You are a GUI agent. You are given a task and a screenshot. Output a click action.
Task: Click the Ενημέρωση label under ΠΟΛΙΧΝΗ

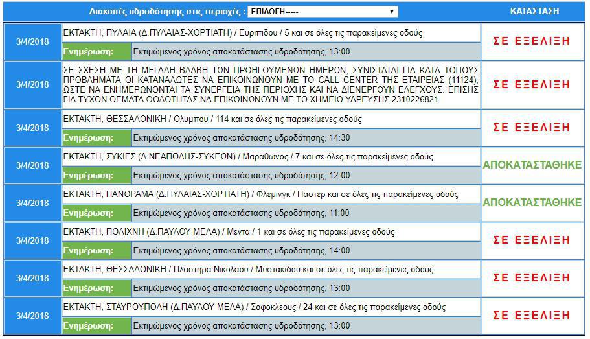(x=89, y=251)
